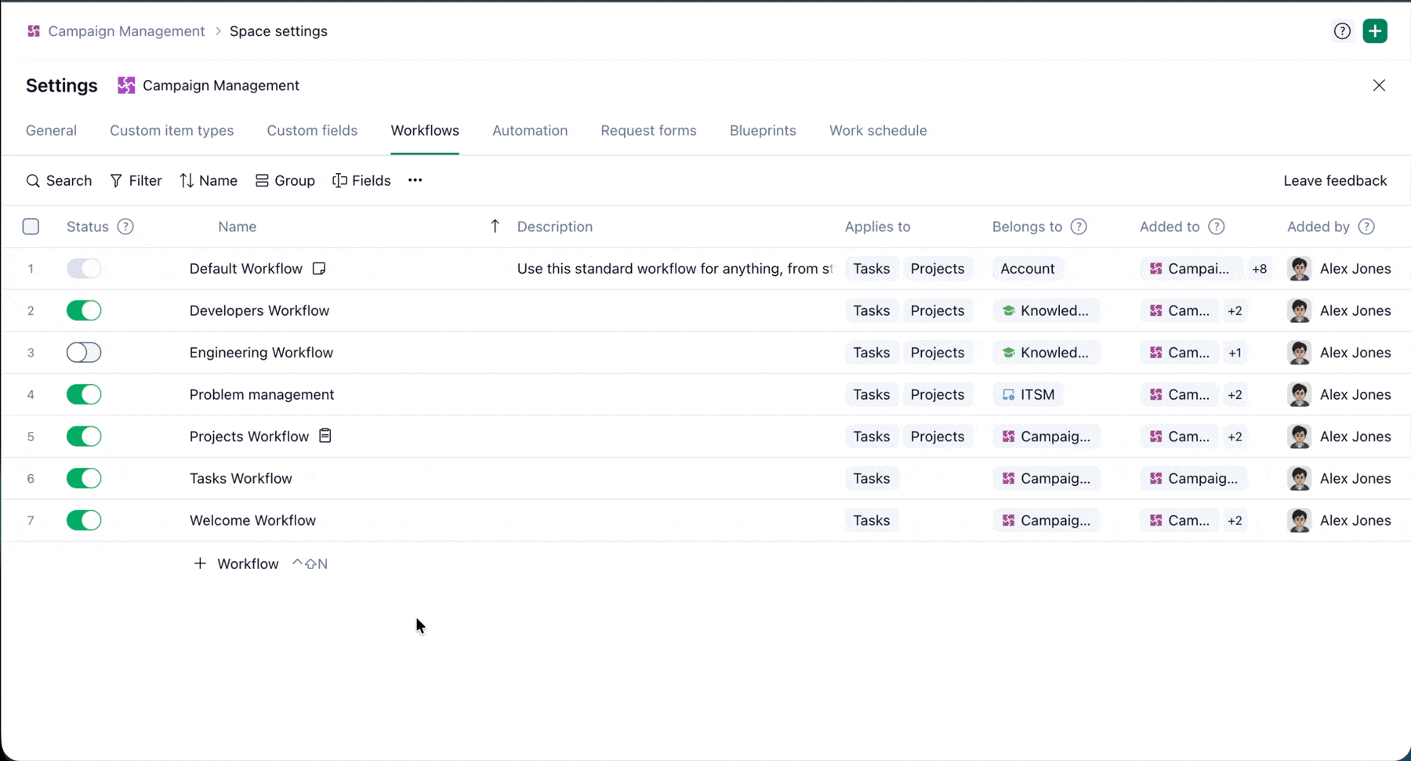Click the clipboard icon beside Projects Workflow

325,436
